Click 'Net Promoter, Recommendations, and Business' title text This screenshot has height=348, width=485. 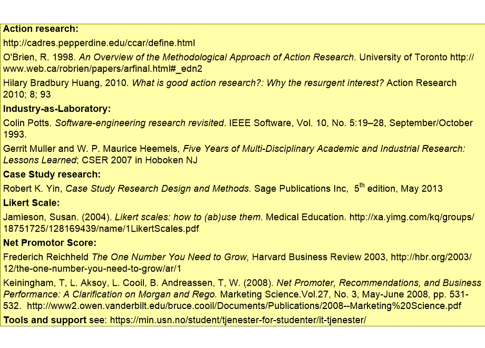tap(379, 283)
